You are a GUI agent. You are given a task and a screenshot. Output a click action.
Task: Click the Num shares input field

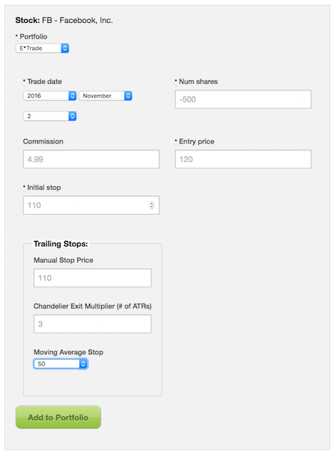[243, 99]
